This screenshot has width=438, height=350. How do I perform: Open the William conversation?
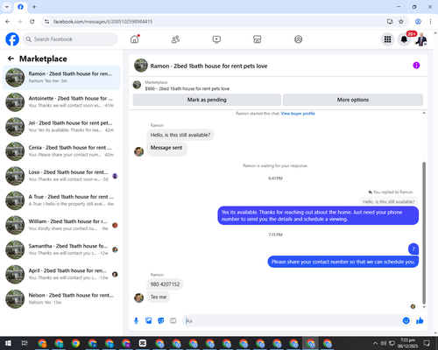(61, 225)
